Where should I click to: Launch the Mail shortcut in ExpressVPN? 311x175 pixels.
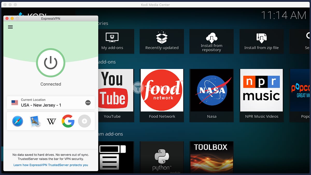(34, 121)
